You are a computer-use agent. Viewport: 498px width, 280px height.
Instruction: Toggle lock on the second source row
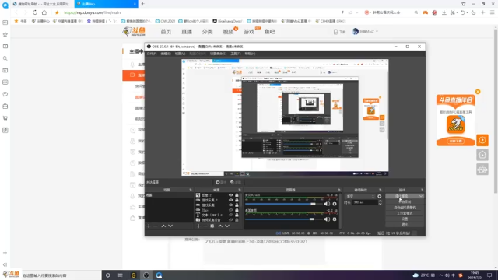tap(237, 200)
